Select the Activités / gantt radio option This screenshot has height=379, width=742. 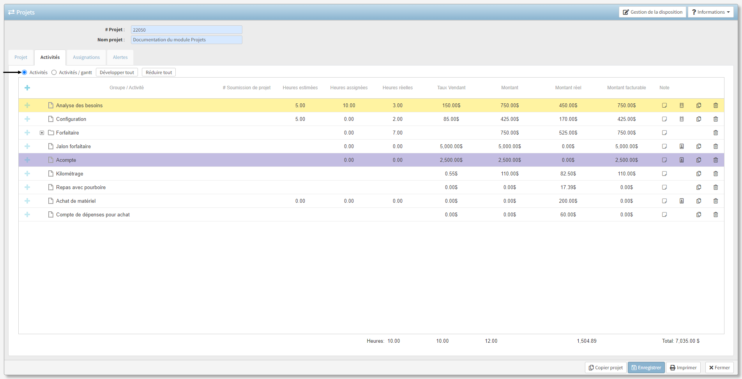pos(54,73)
